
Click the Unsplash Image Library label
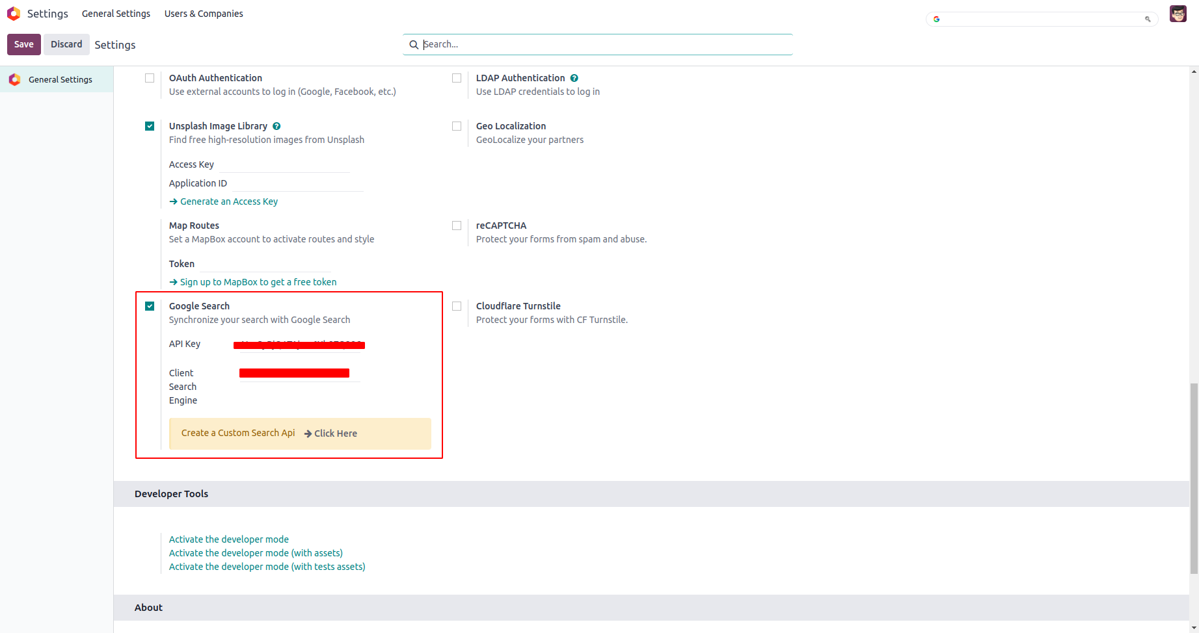[218, 126]
